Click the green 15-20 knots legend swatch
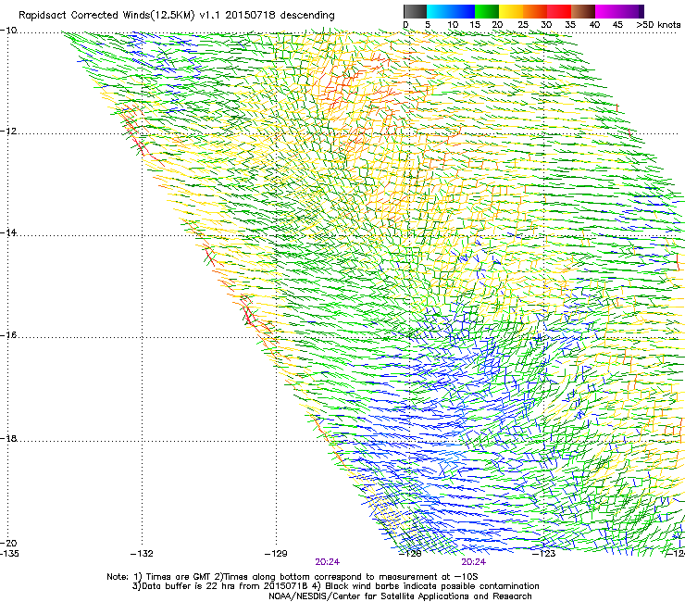Image resolution: width=685 pixels, height=602 pixels. click(x=487, y=11)
